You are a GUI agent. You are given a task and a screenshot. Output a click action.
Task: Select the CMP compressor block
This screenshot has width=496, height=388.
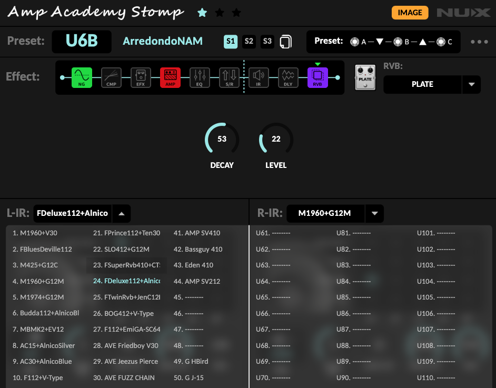pos(111,77)
